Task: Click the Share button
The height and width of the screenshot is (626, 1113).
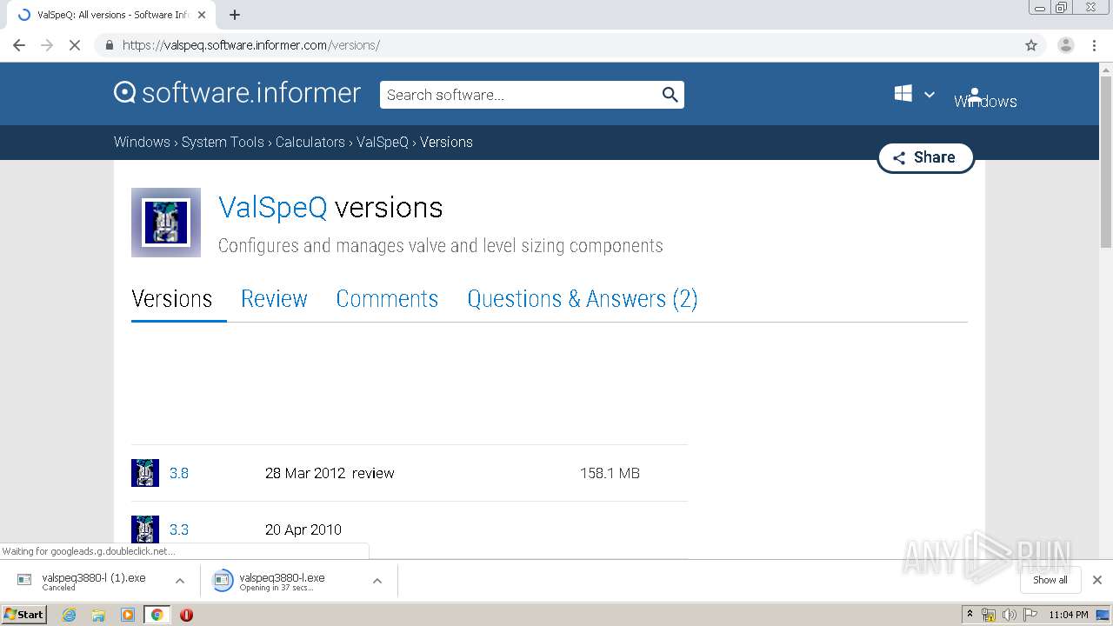Action: pyautogui.click(x=925, y=157)
